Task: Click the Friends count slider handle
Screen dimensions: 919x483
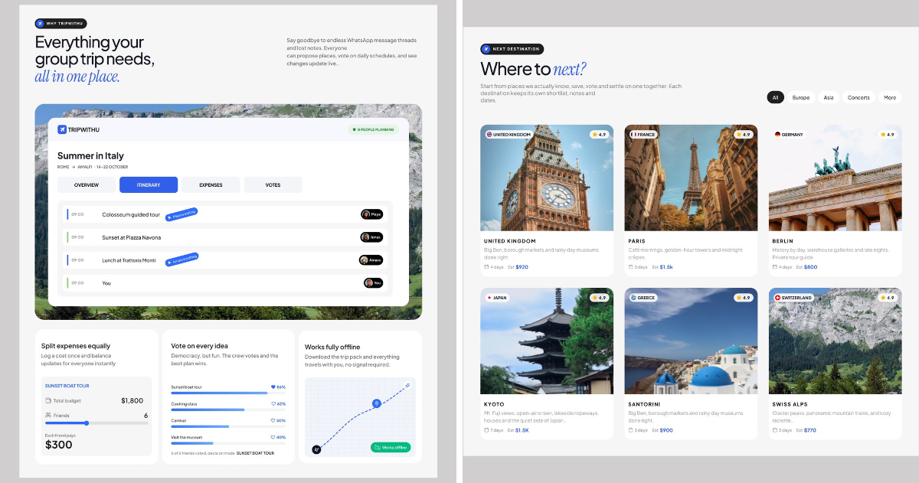Action: [x=87, y=423]
